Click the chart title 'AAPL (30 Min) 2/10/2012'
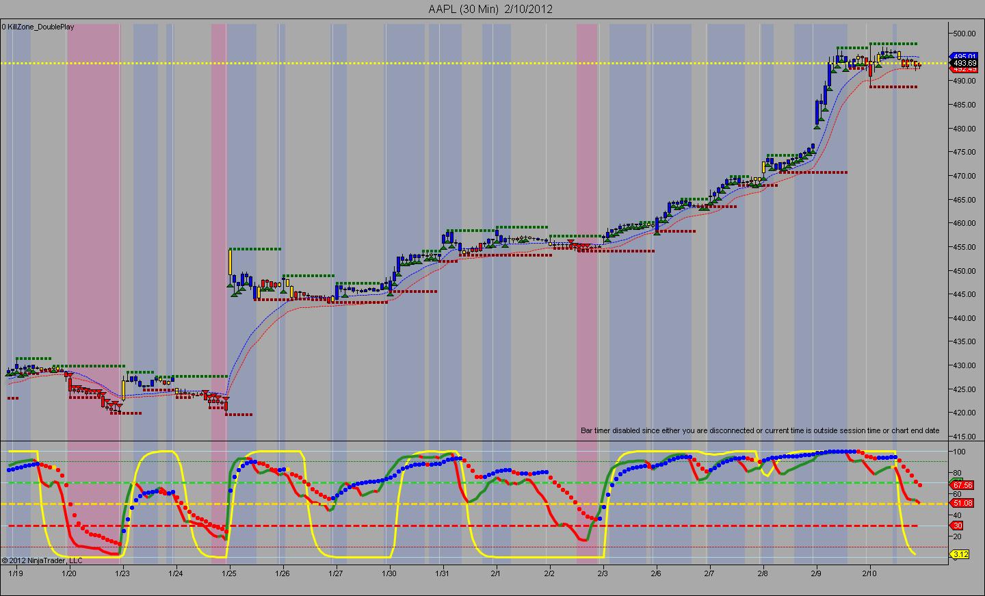The height and width of the screenshot is (596, 985). [490, 9]
